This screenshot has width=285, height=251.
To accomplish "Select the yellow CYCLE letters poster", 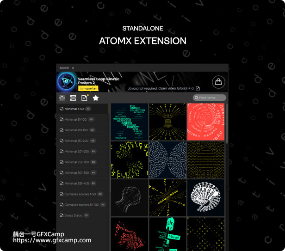I will coord(130,160).
